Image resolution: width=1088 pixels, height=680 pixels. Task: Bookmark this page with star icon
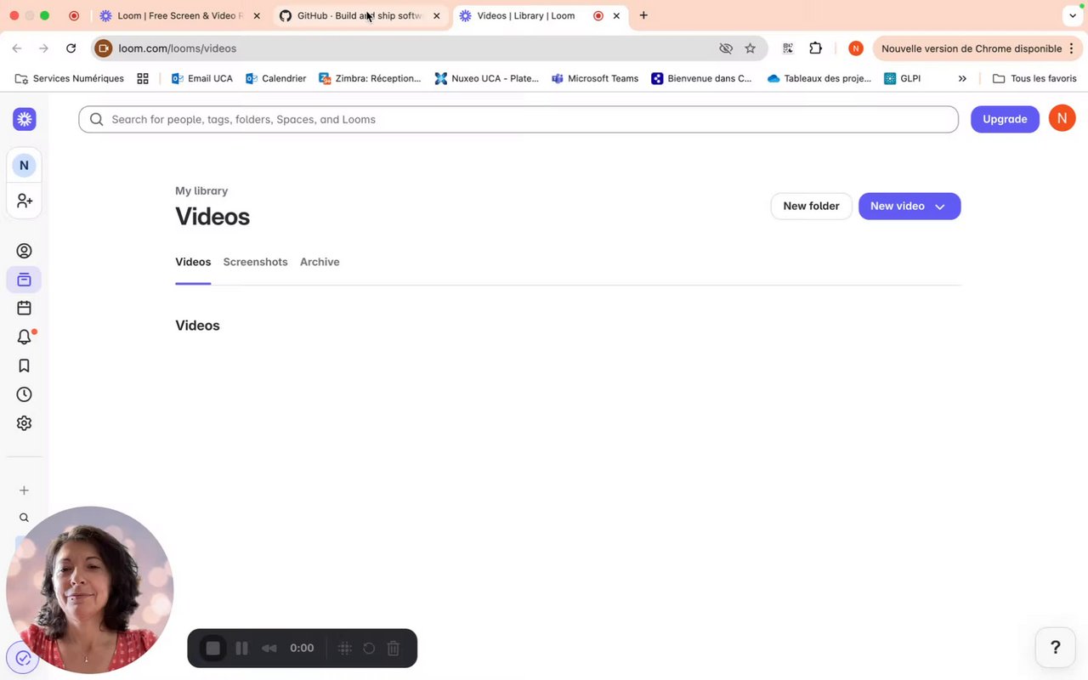750,48
